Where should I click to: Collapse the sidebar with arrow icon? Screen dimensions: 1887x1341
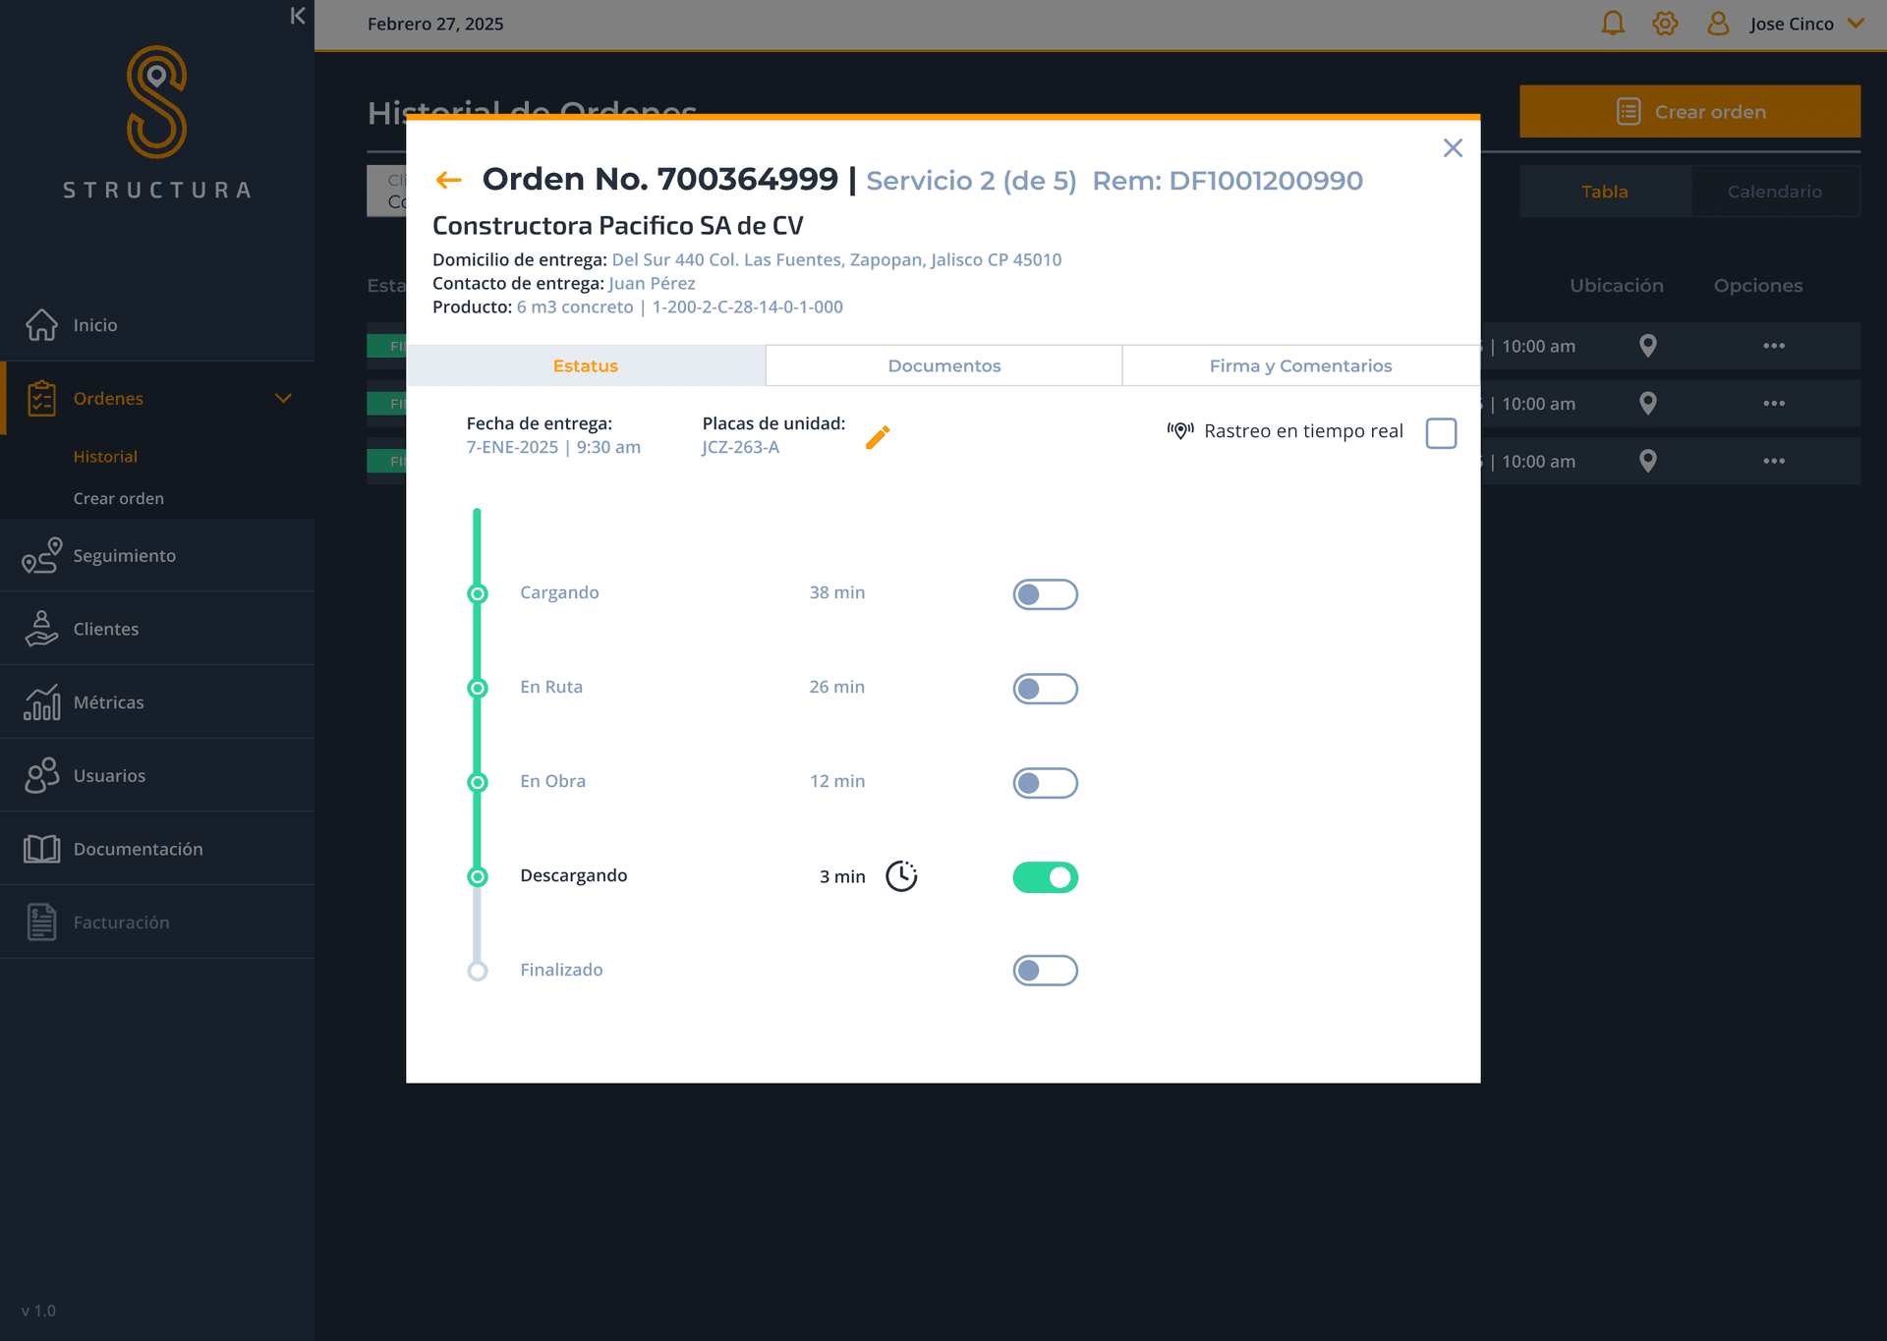tap(297, 16)
